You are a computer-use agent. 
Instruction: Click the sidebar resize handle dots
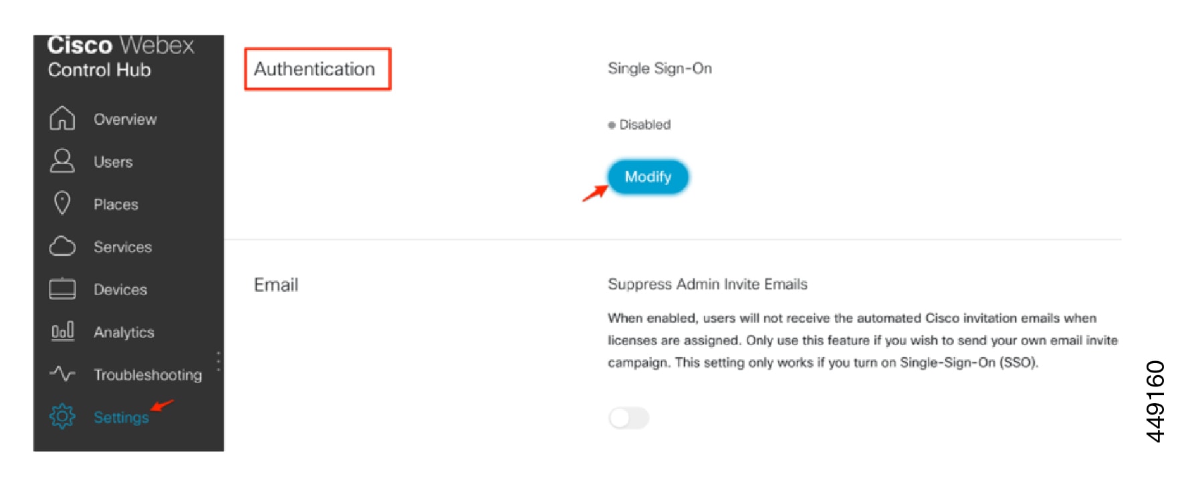click(x=218, y=360)
